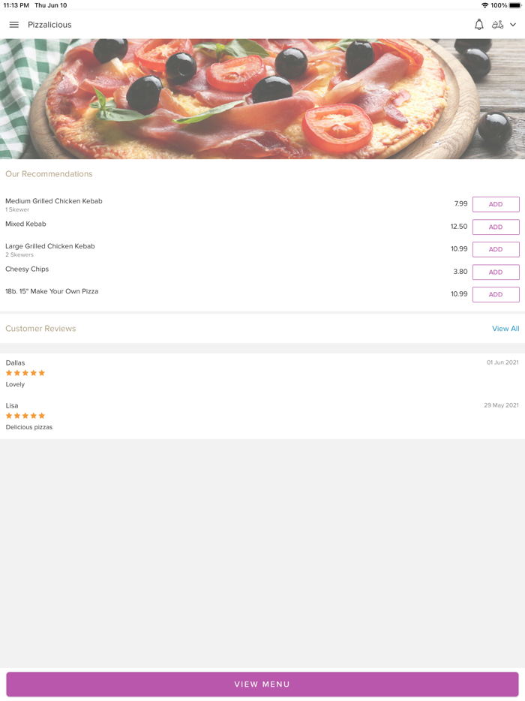This screenshot has width=525, height=701.
Task: Click the delivery rider icon in the header
Action: point(498,24)
